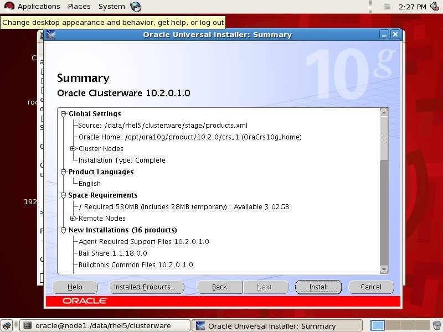
Task: Open the Places menu
Action: [79, 6]
